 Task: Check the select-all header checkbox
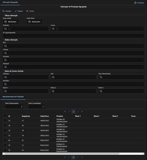[x=5, y=116]
